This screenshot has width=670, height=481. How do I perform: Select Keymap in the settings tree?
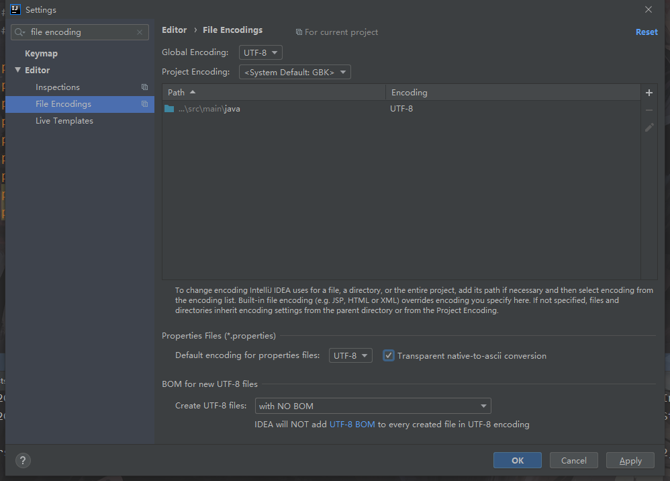coord(41,54)
